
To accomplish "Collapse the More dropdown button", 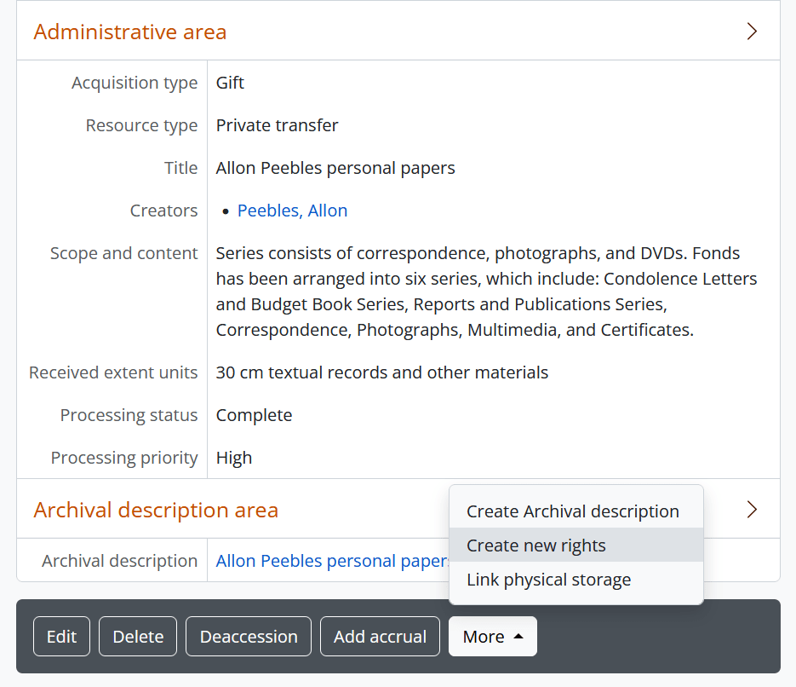I will click(x=492, y=637).
